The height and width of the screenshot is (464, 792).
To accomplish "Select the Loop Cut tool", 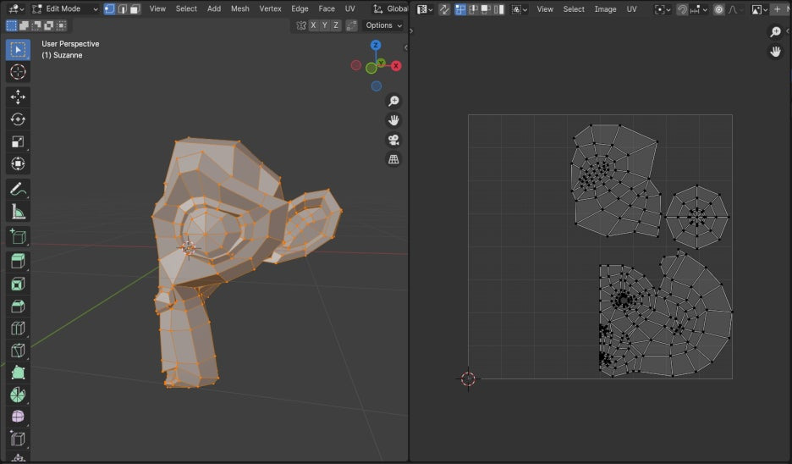I will pos(18,328).
